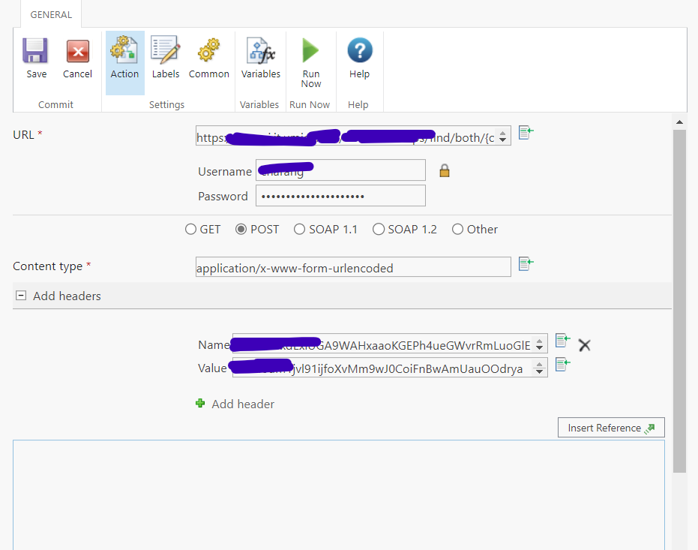Click the Save floppy disk icon
Screen dimensions: 698x550
click(x=35, y=51)
